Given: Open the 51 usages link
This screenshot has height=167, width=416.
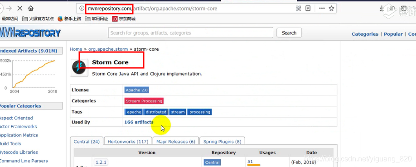Looking at the screenshot, I should (250, 162).
